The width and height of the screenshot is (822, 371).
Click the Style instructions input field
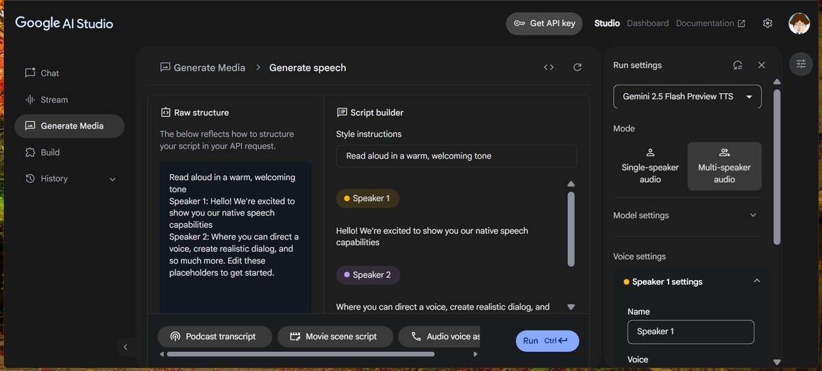pyautogui.click(x=456, y=156)
